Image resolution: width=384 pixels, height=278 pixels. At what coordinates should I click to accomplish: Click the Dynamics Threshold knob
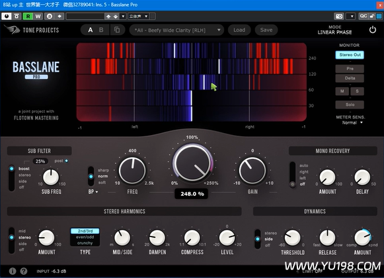[292, 238]
